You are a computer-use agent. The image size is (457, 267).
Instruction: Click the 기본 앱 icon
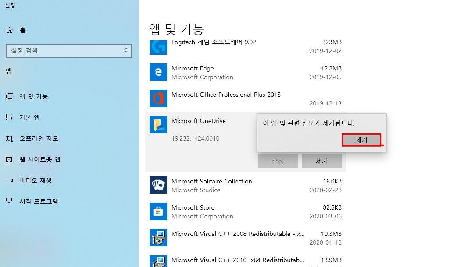(x=9, y=117)
